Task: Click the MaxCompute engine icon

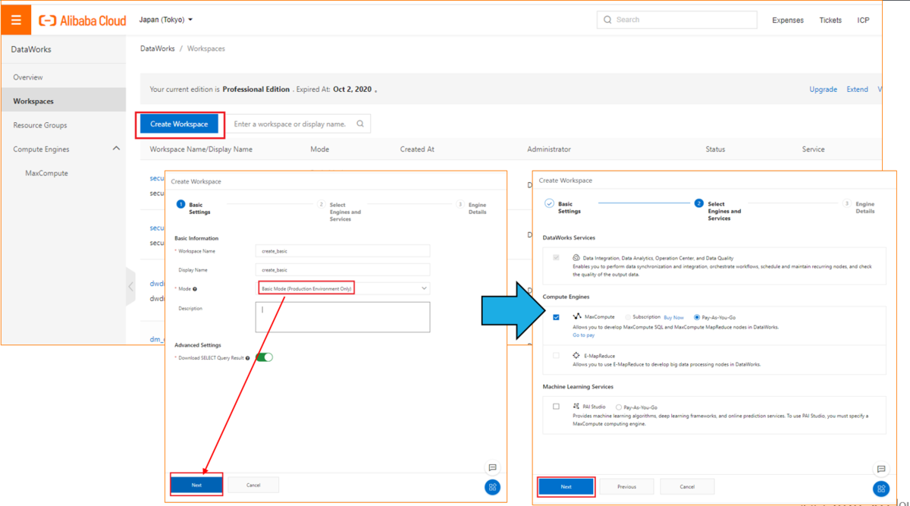Action: pyautogui.click(x=577, y=316)
